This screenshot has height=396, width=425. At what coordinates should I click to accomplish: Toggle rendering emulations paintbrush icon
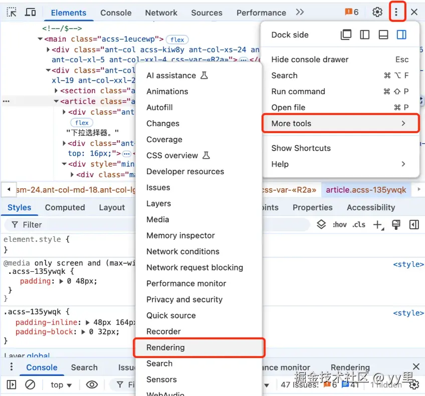[396, 225]
